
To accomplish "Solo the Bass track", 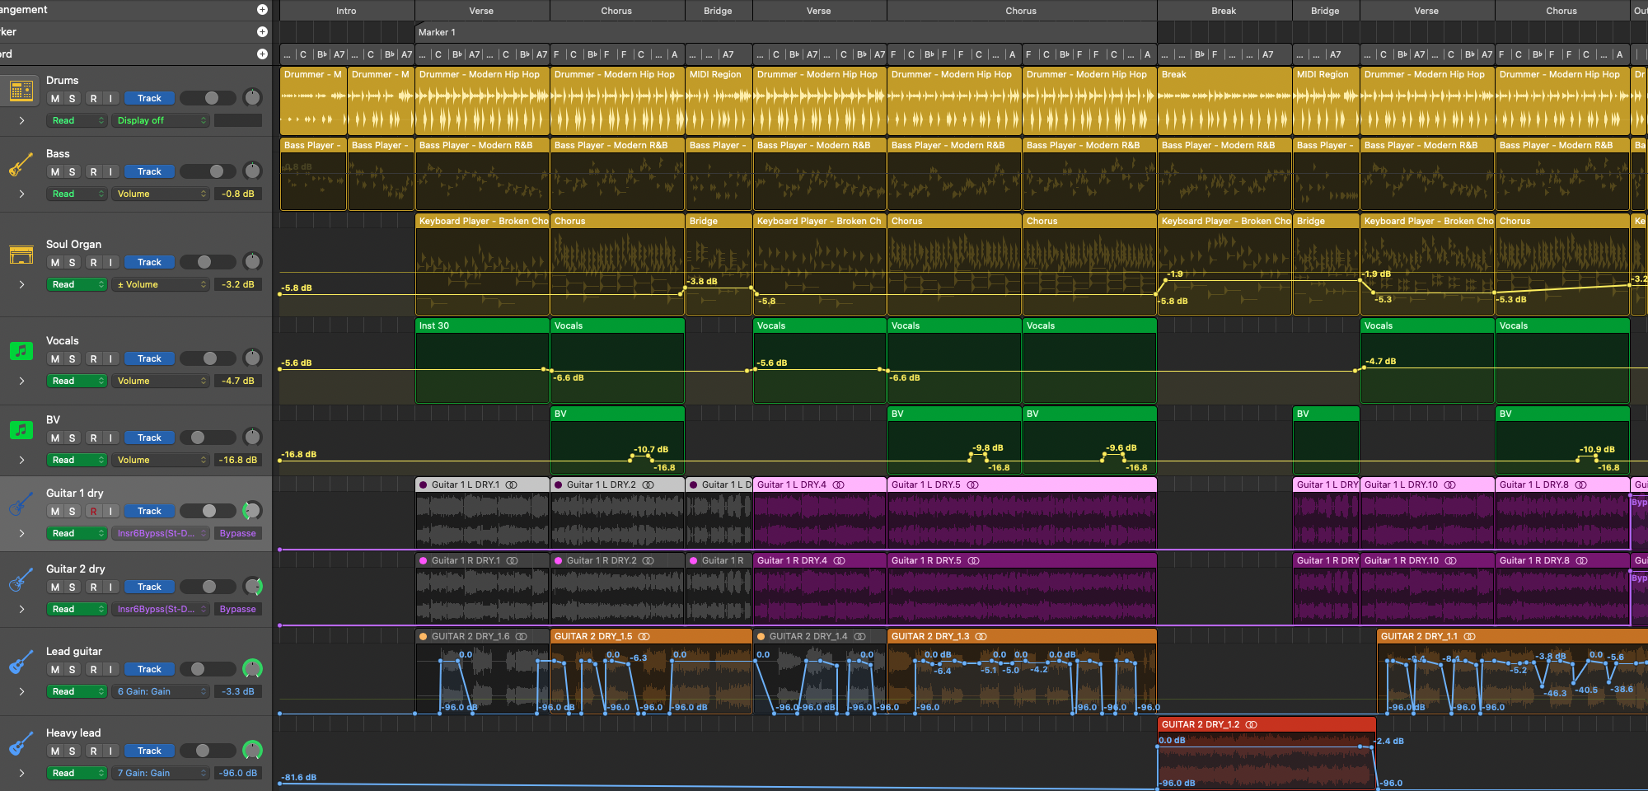I will (73, 172).
